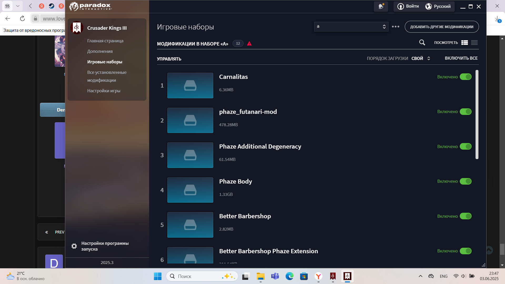Click ДОБАВИТЬ ДРУГИЕ МОДИФИКАЦИИ button

(442, 27)
